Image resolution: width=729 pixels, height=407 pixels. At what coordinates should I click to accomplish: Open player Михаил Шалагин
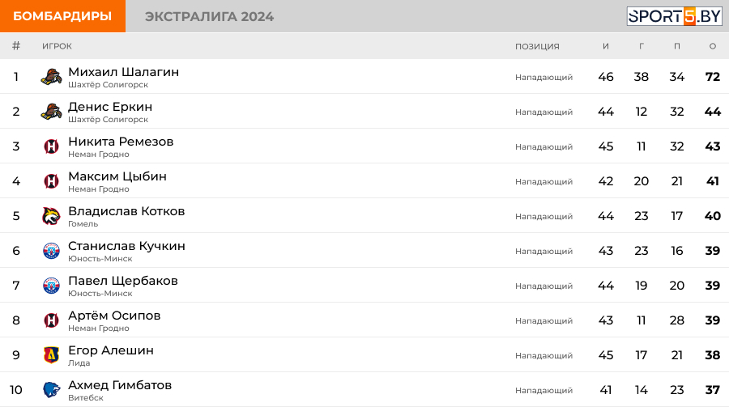(x=123, y=72)
